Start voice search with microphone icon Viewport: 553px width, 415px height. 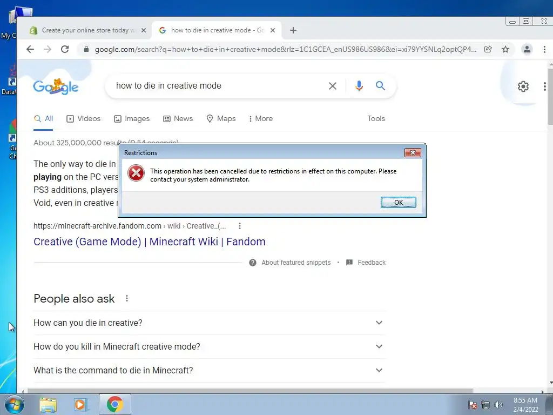click(x=359, y=86)
